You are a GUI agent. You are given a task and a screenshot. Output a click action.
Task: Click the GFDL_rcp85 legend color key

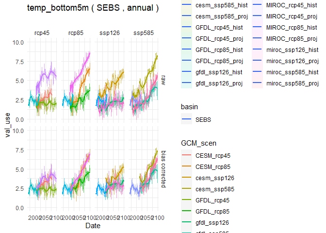pyautogui.click(x=186, y=211)
